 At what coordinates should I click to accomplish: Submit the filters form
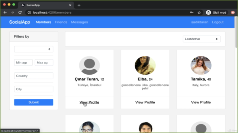[x=33, y=102]
